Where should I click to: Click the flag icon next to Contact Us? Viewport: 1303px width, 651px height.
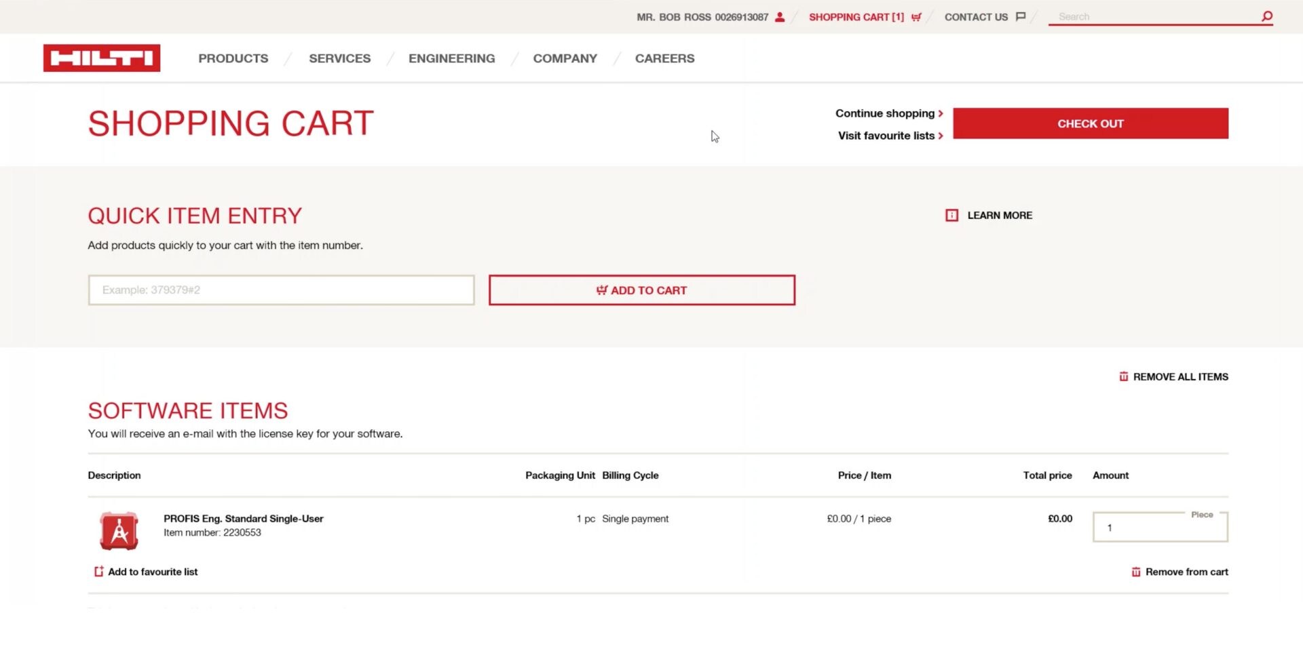[x=1021, y=16]
